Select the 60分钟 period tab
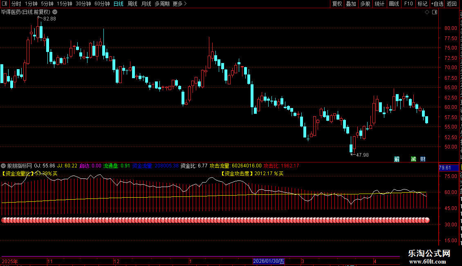This screenshot has width=462, height=266. (x=102, y=4)
